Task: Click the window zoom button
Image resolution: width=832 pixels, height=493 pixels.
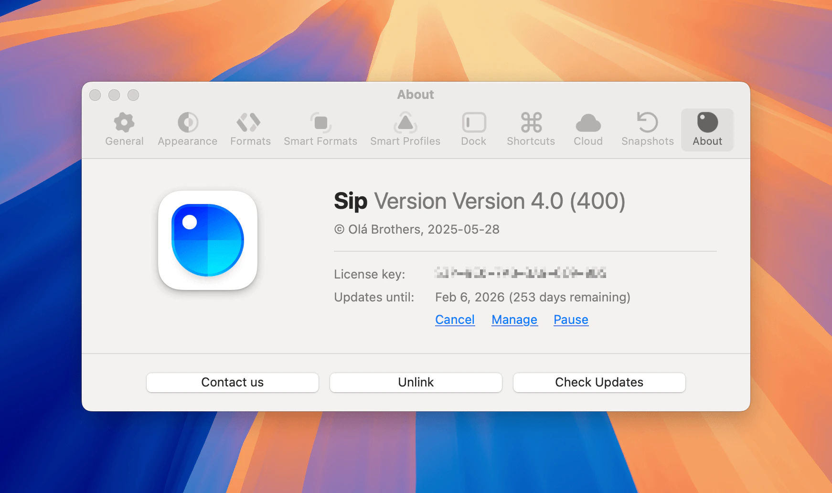Action: pyautogui.click(x=133, y=95)
